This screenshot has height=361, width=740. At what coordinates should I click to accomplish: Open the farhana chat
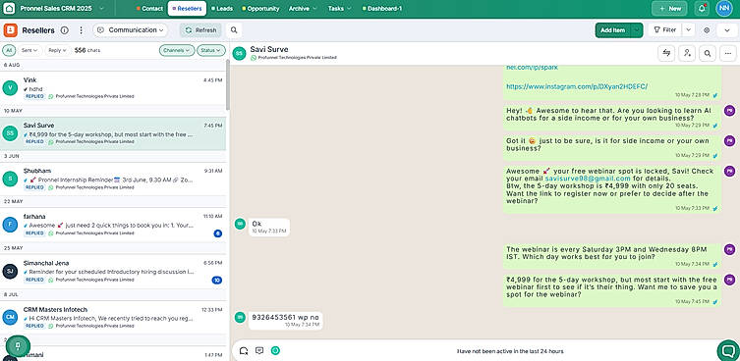[113, 225]
